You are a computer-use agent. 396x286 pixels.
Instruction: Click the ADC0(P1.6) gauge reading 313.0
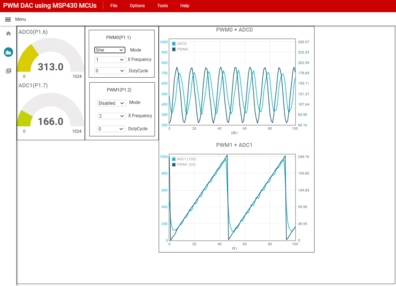50,60
